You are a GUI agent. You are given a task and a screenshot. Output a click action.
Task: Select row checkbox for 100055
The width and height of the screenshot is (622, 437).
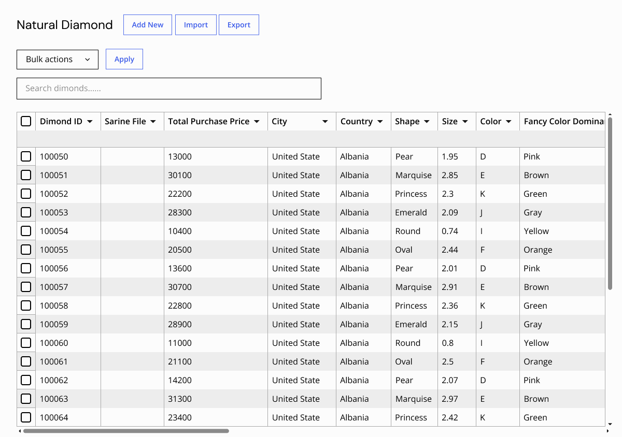point(26,250)
